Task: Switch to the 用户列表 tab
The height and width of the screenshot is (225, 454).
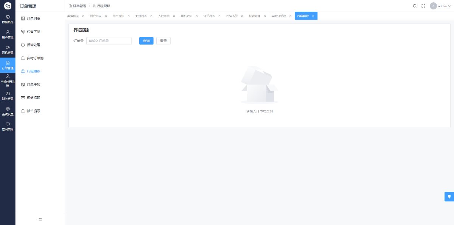Action: tap(96, 16)
